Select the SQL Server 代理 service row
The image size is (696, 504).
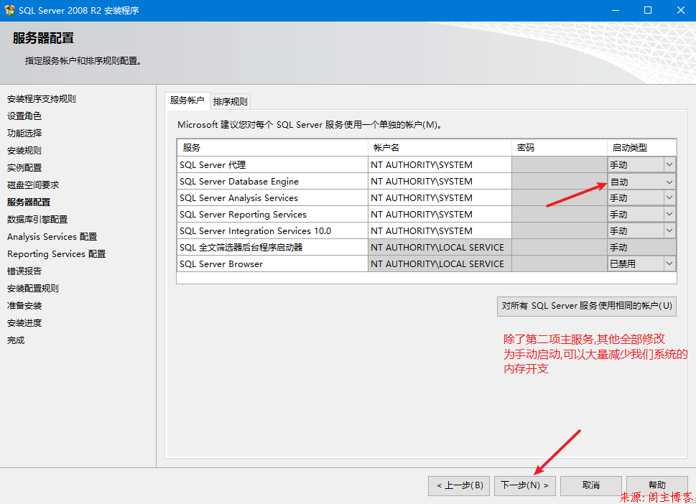tap(272, 164)
